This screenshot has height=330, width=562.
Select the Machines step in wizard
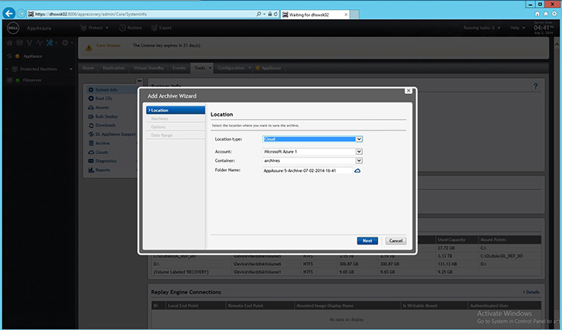point(176,118)
